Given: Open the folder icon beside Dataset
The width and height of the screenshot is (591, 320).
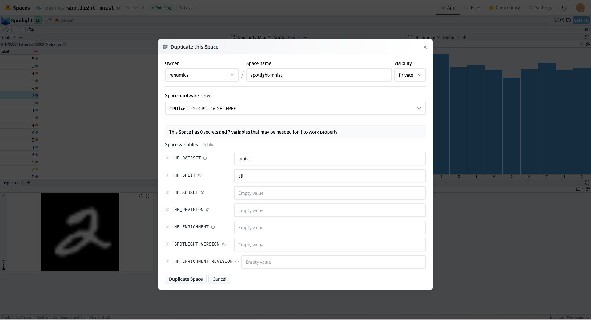Looking at the screenshot, I should 49,20.
